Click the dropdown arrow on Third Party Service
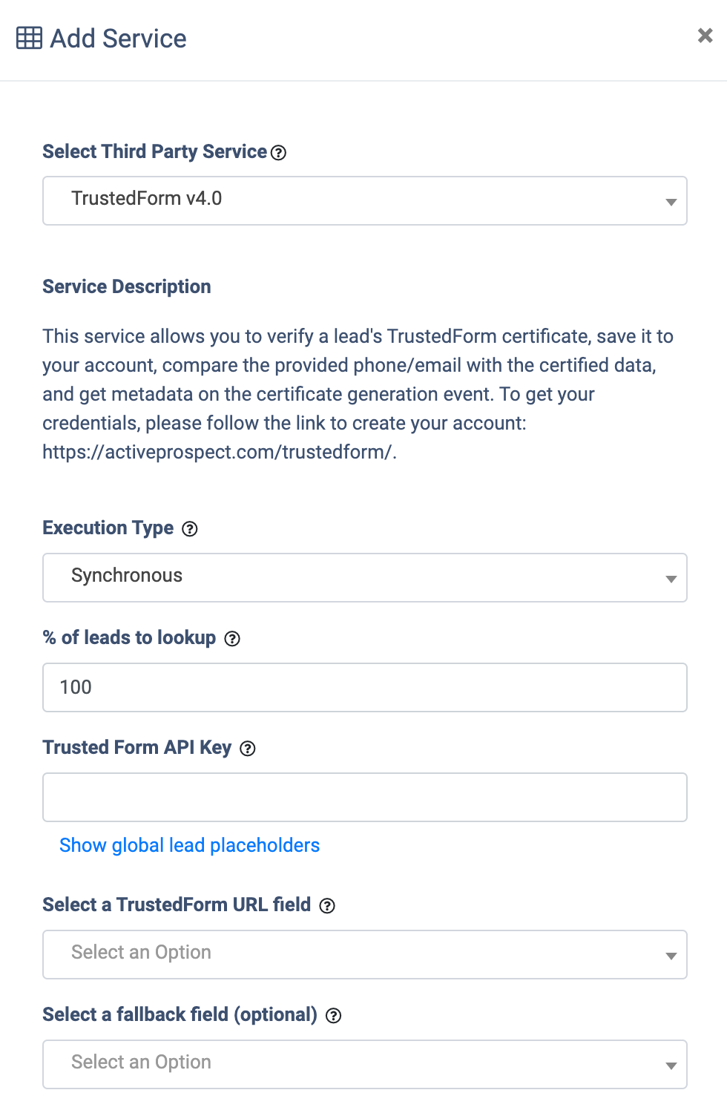The height and width of the screenshot is (1113, 727). pyautogui.click(x=671, y=202)
